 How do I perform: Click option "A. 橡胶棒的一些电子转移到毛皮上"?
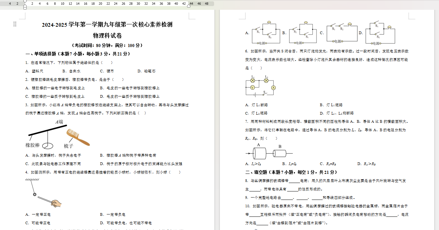coord(55,88)
